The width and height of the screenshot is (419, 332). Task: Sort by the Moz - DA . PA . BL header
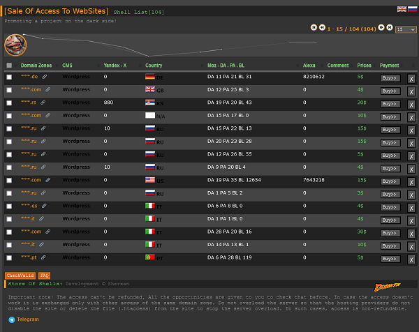coord(226,66)
